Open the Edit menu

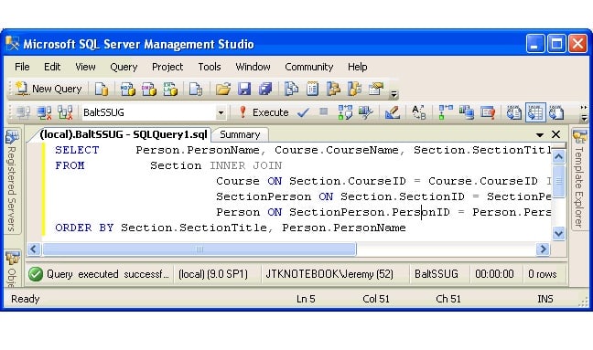[52, 67]
